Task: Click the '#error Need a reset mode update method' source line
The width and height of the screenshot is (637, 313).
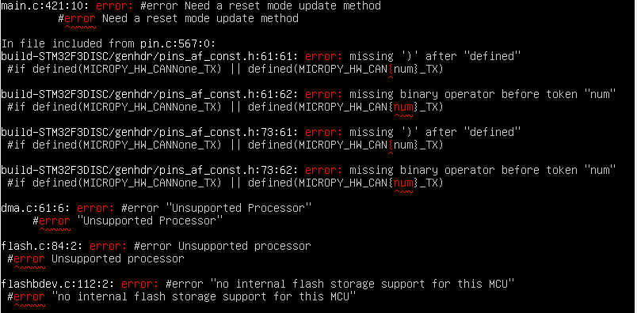Action: (178, 19)
